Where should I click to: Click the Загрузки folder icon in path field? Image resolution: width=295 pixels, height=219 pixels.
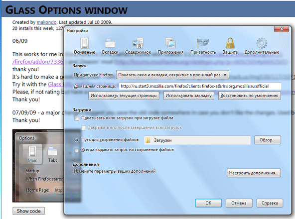148,140
